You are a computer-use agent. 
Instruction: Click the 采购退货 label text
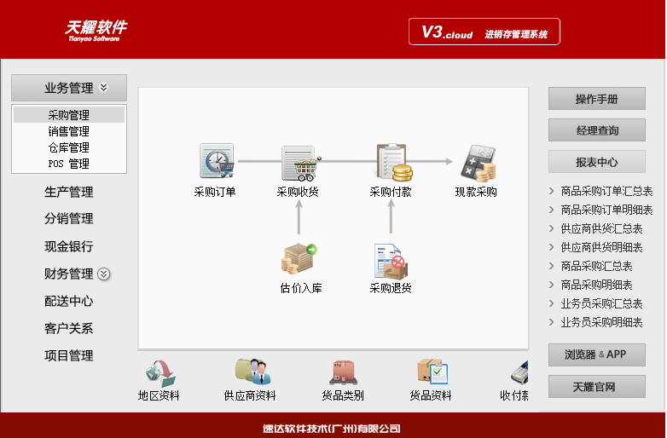pyautogui.click(x=391, y=289)
